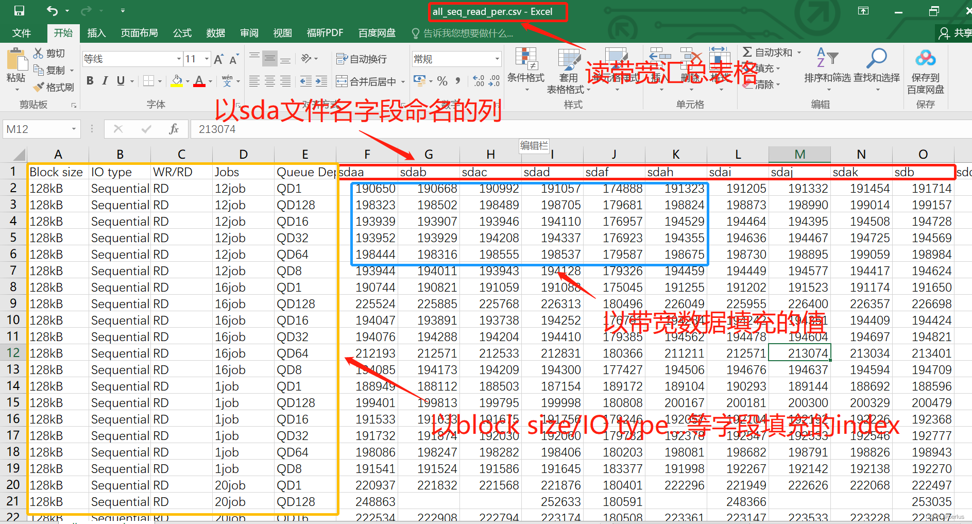Click the formula bar showing 213074

point(581,129)
